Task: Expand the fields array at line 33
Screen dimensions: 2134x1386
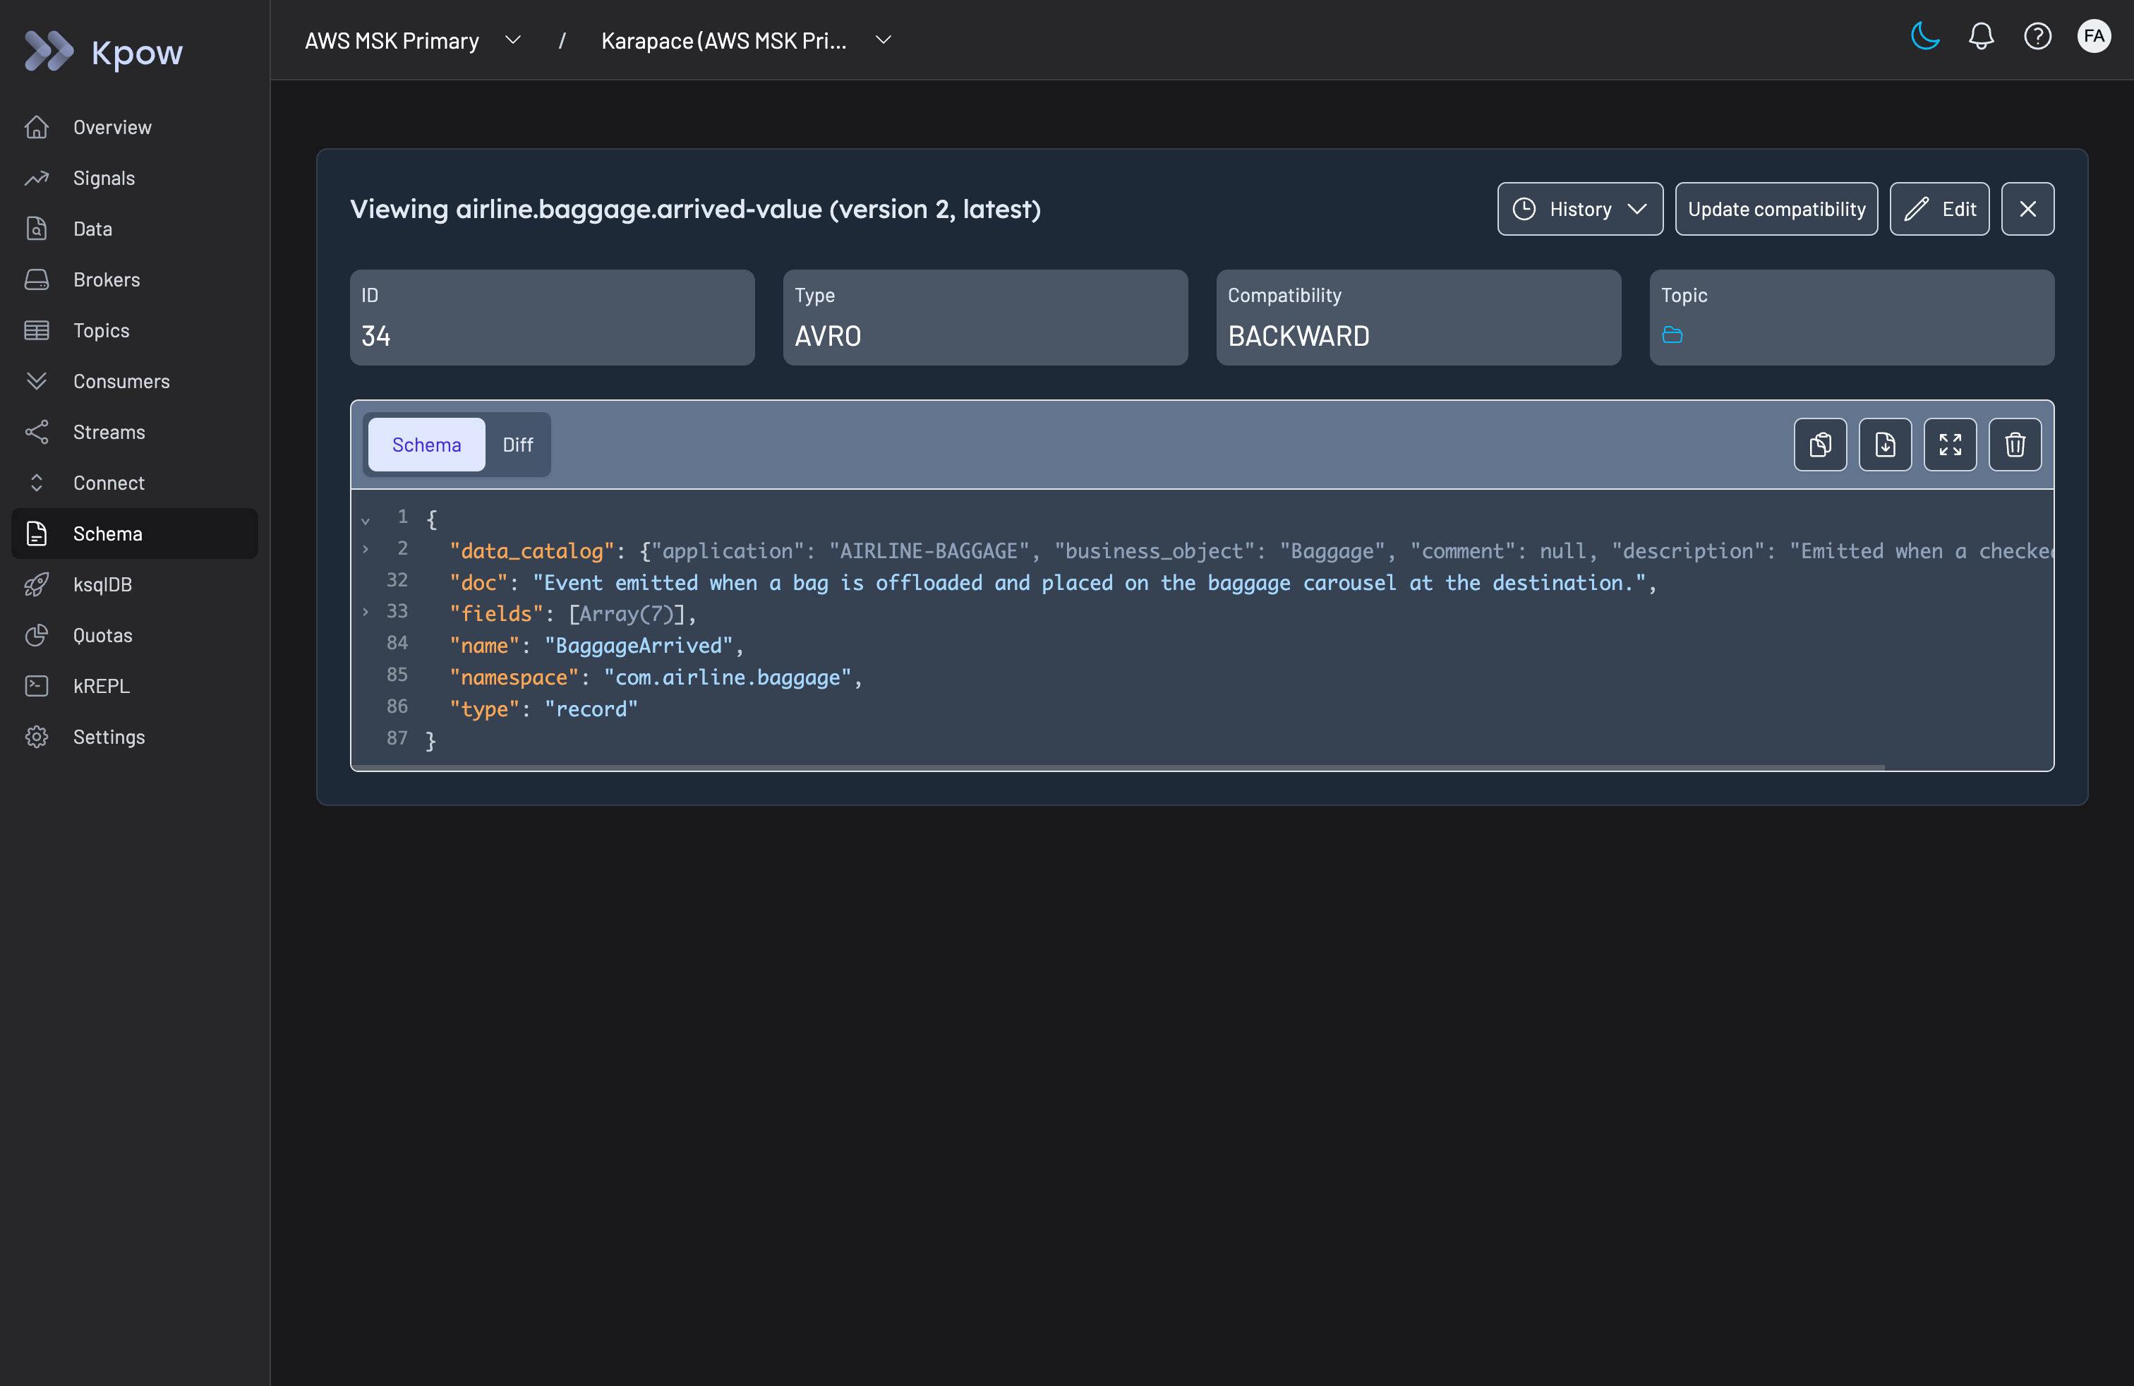Action: click(x=366, y=613)
